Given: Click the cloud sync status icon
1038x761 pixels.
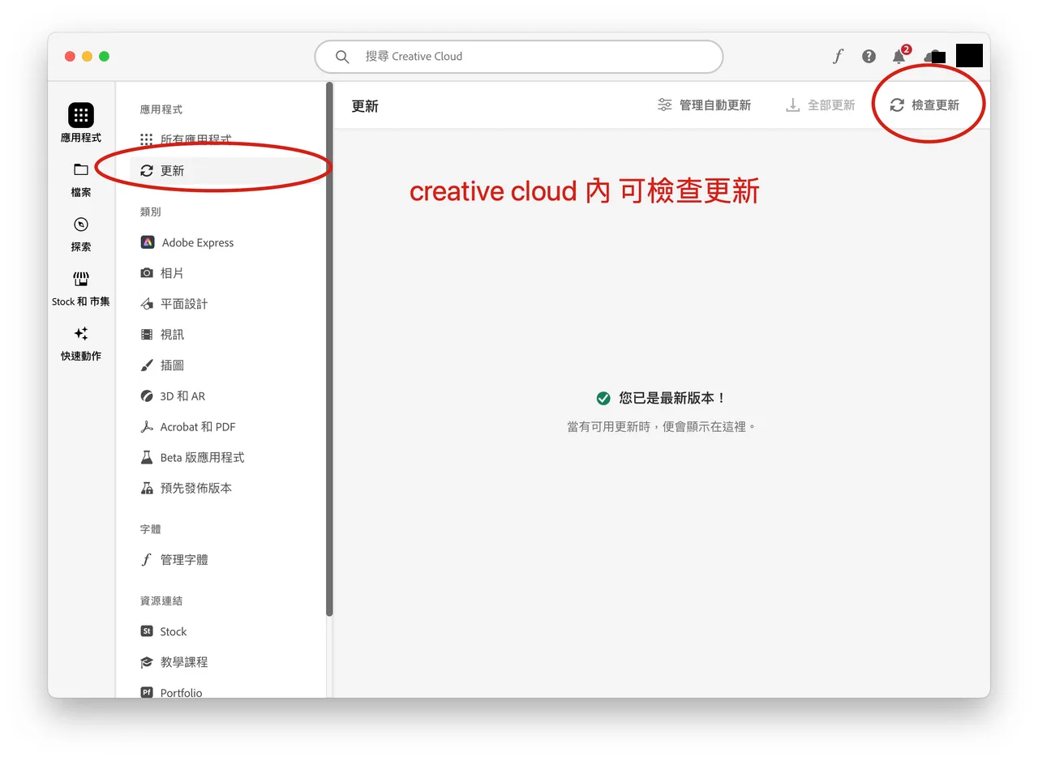Looking at the screenshot, I should 933,56.
